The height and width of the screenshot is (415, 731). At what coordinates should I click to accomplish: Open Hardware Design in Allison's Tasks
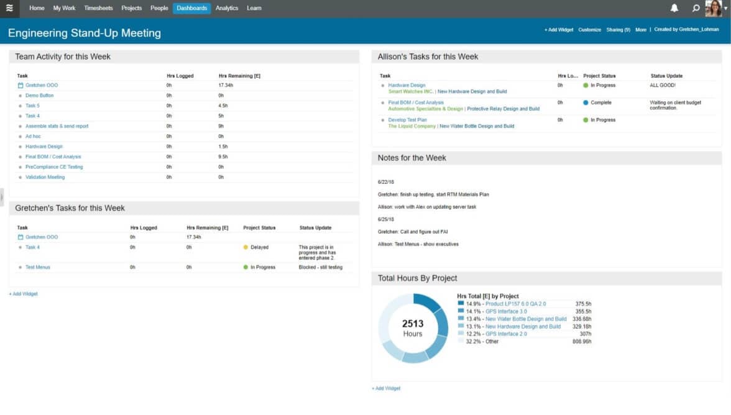coord(407,85)
